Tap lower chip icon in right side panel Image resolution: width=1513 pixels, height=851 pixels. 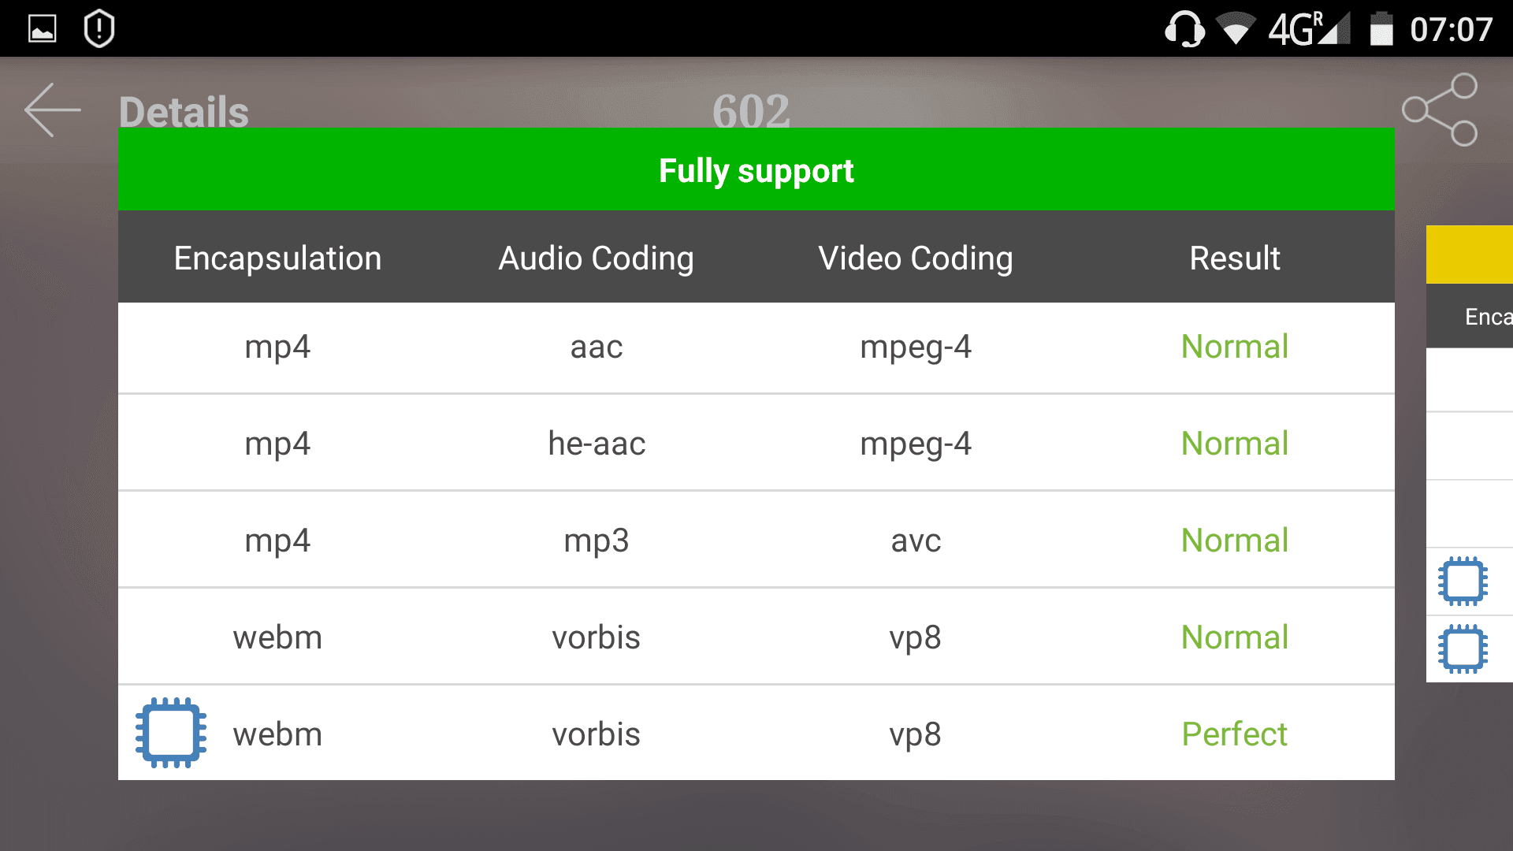(x=1463, y=649)
